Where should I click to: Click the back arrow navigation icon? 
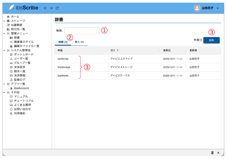(x=45, y=8)
